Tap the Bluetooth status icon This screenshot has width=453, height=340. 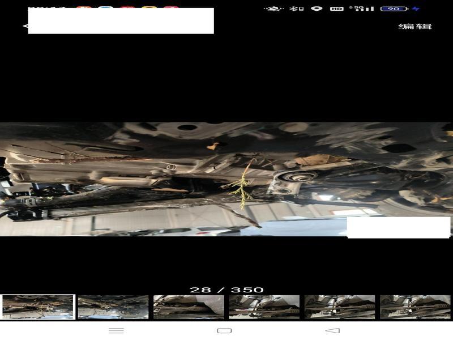click(x=295, y=9)
